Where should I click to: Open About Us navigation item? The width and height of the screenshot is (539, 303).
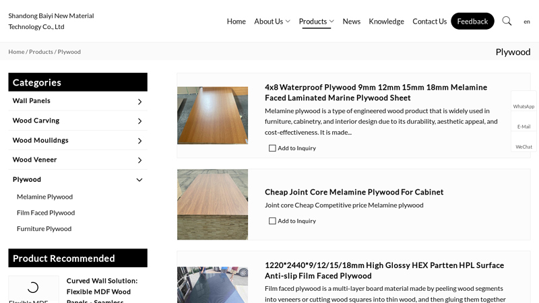point(268,22)
